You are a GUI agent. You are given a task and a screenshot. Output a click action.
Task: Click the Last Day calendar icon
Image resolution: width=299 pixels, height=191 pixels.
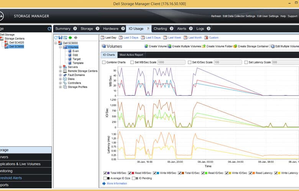pyautogui.click(x=102, y=37)
